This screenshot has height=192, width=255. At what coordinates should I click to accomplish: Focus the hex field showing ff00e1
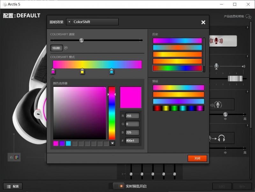[x=132, y=141]
